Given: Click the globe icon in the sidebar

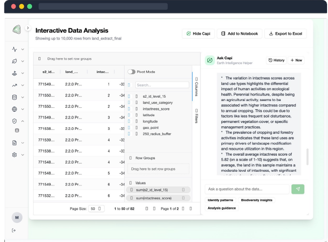Looking at the screenshot, I should click(15, 109).
